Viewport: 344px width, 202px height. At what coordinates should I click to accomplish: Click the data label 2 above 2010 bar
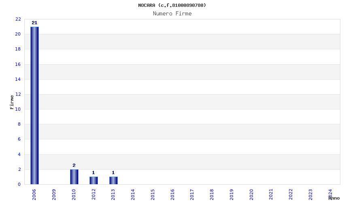(74, 165)
